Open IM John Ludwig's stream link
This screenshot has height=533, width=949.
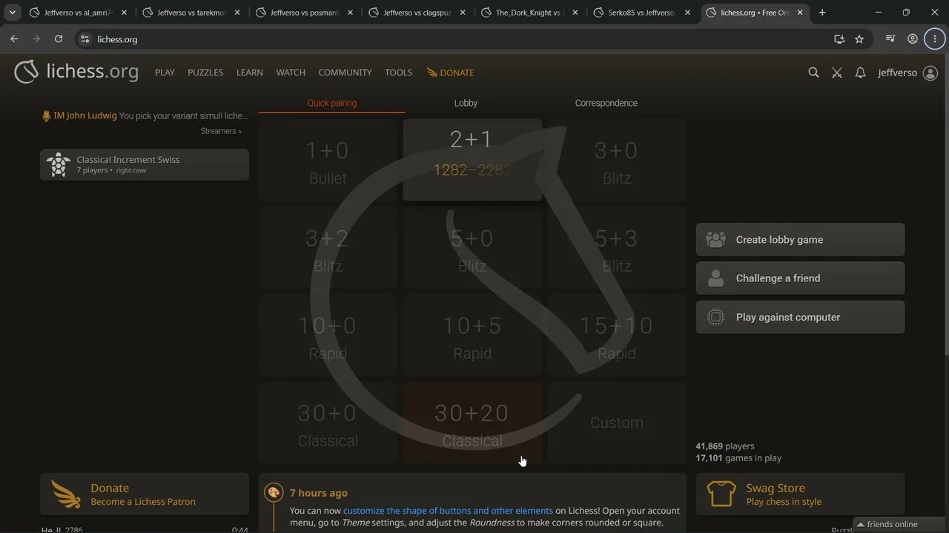145,115
